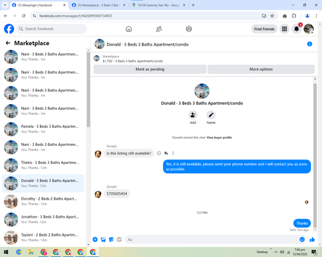View site information icon in address bar
Image resolution: width=322 pixels, height=257 pixels.
[x=34, y=15]
